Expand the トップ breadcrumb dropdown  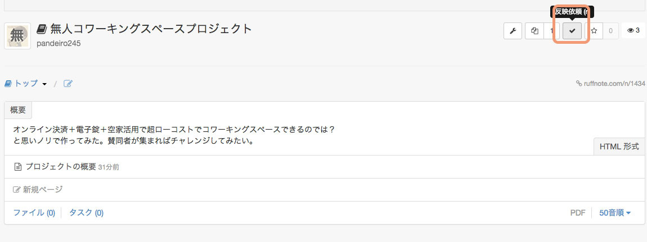point(44,84)
